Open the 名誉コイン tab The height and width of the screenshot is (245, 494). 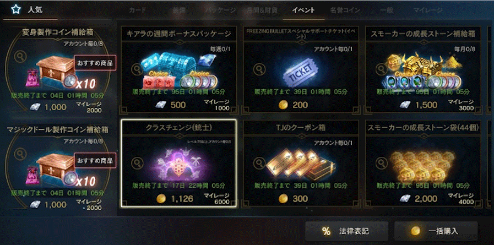click(x=345, y=10)
